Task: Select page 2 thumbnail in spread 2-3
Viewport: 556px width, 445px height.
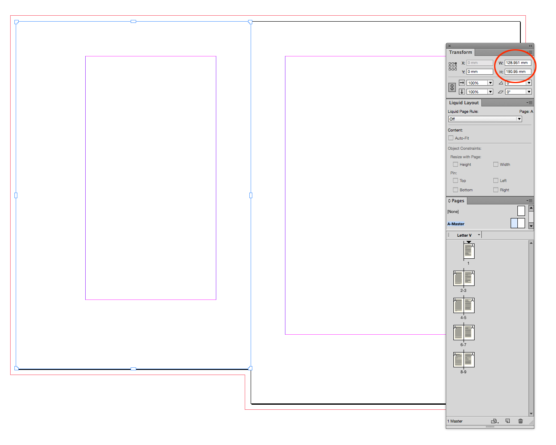Action: (x=458, y=278)
